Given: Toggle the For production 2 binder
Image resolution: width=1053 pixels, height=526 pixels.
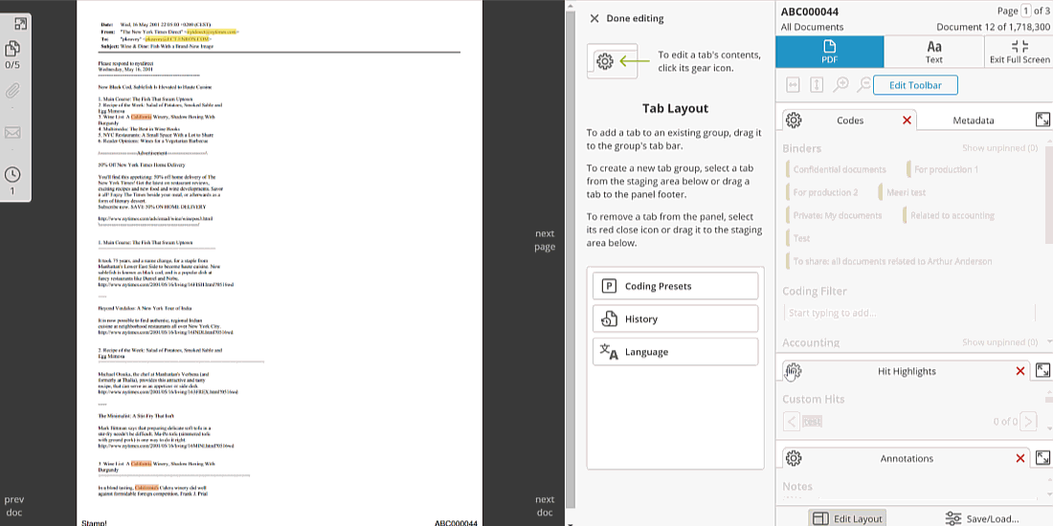Looking at the screenshot, I should [x=822, y=192].
